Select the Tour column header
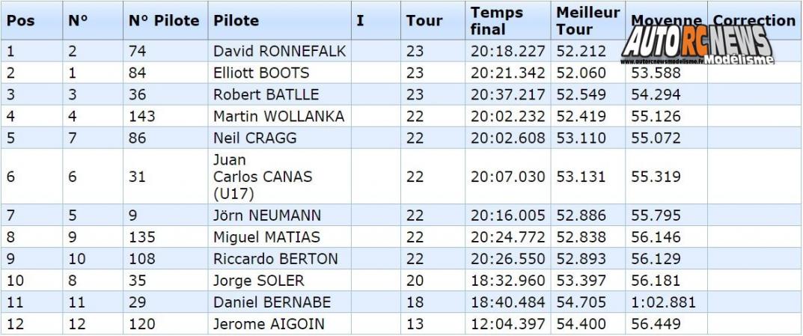This screenshot has width=803, height=336. click(424, 20)
